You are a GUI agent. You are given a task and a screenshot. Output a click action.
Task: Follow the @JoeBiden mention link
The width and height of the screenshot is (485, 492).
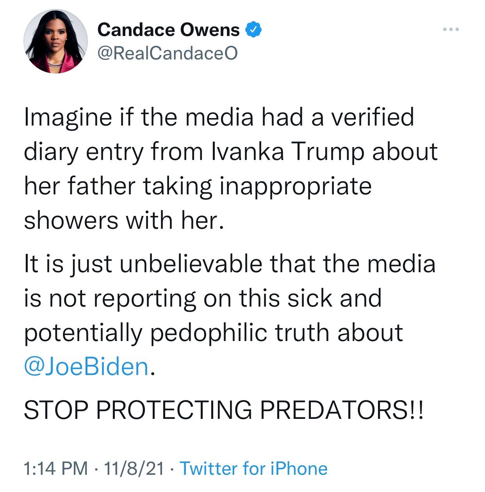[x=86, y=366]
